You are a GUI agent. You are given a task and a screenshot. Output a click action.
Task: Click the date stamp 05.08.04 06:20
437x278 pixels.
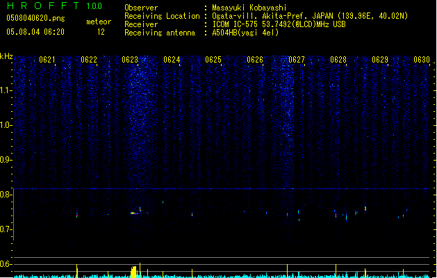[35, 32]
